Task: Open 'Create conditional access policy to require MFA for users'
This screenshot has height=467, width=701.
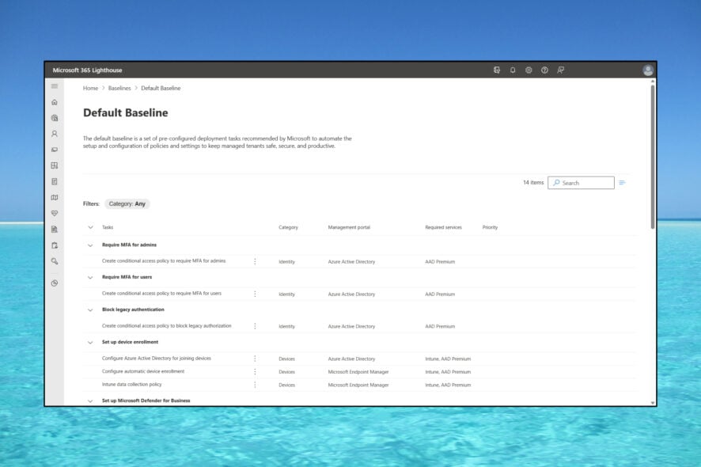Action: coord(161,294)
